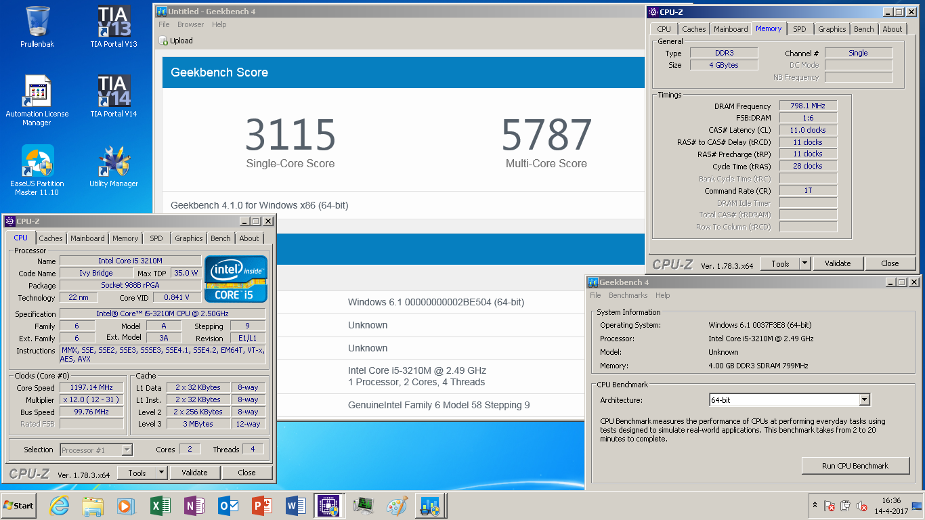The image size is (925, 520).
Task: Switch to CPU tab in CPU-Z Memory window
Action: pyautogui.click(x=664, y=29)
